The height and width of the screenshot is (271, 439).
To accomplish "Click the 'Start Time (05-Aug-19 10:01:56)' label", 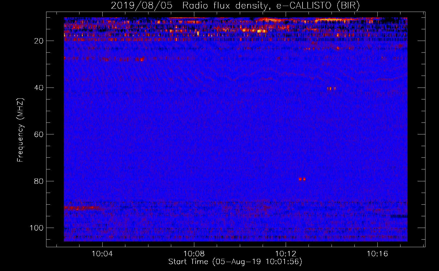I will tap(235, 262).
